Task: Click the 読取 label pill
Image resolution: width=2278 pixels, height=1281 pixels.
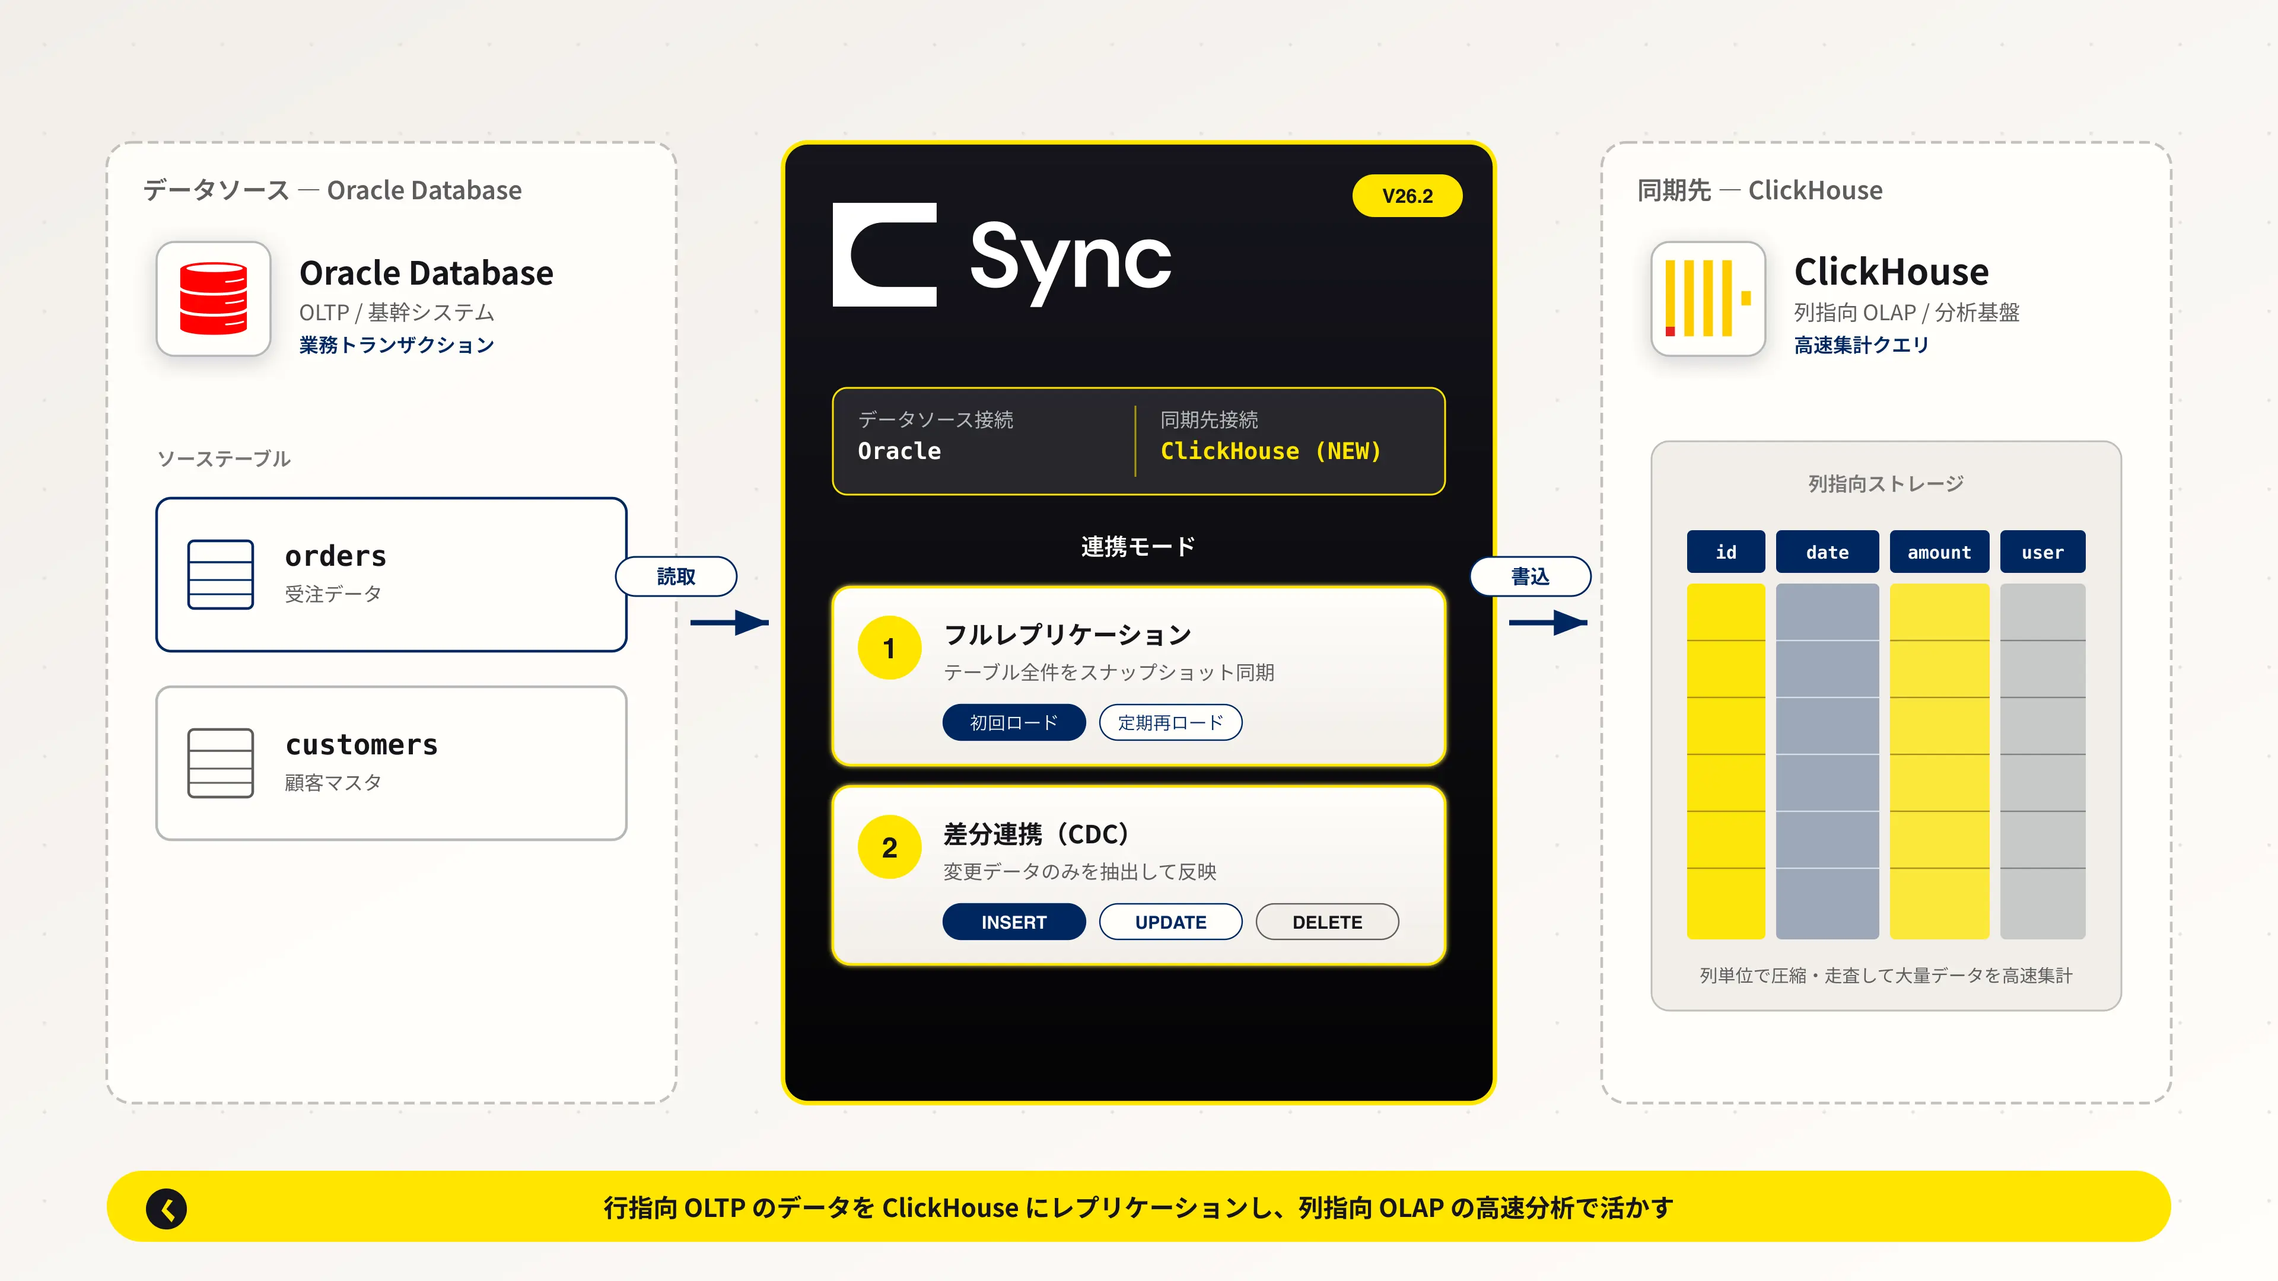Action: [x=676, y=576]
